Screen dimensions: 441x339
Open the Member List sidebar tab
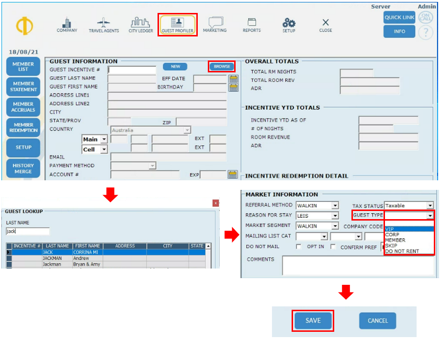click(x=23, y=67)
